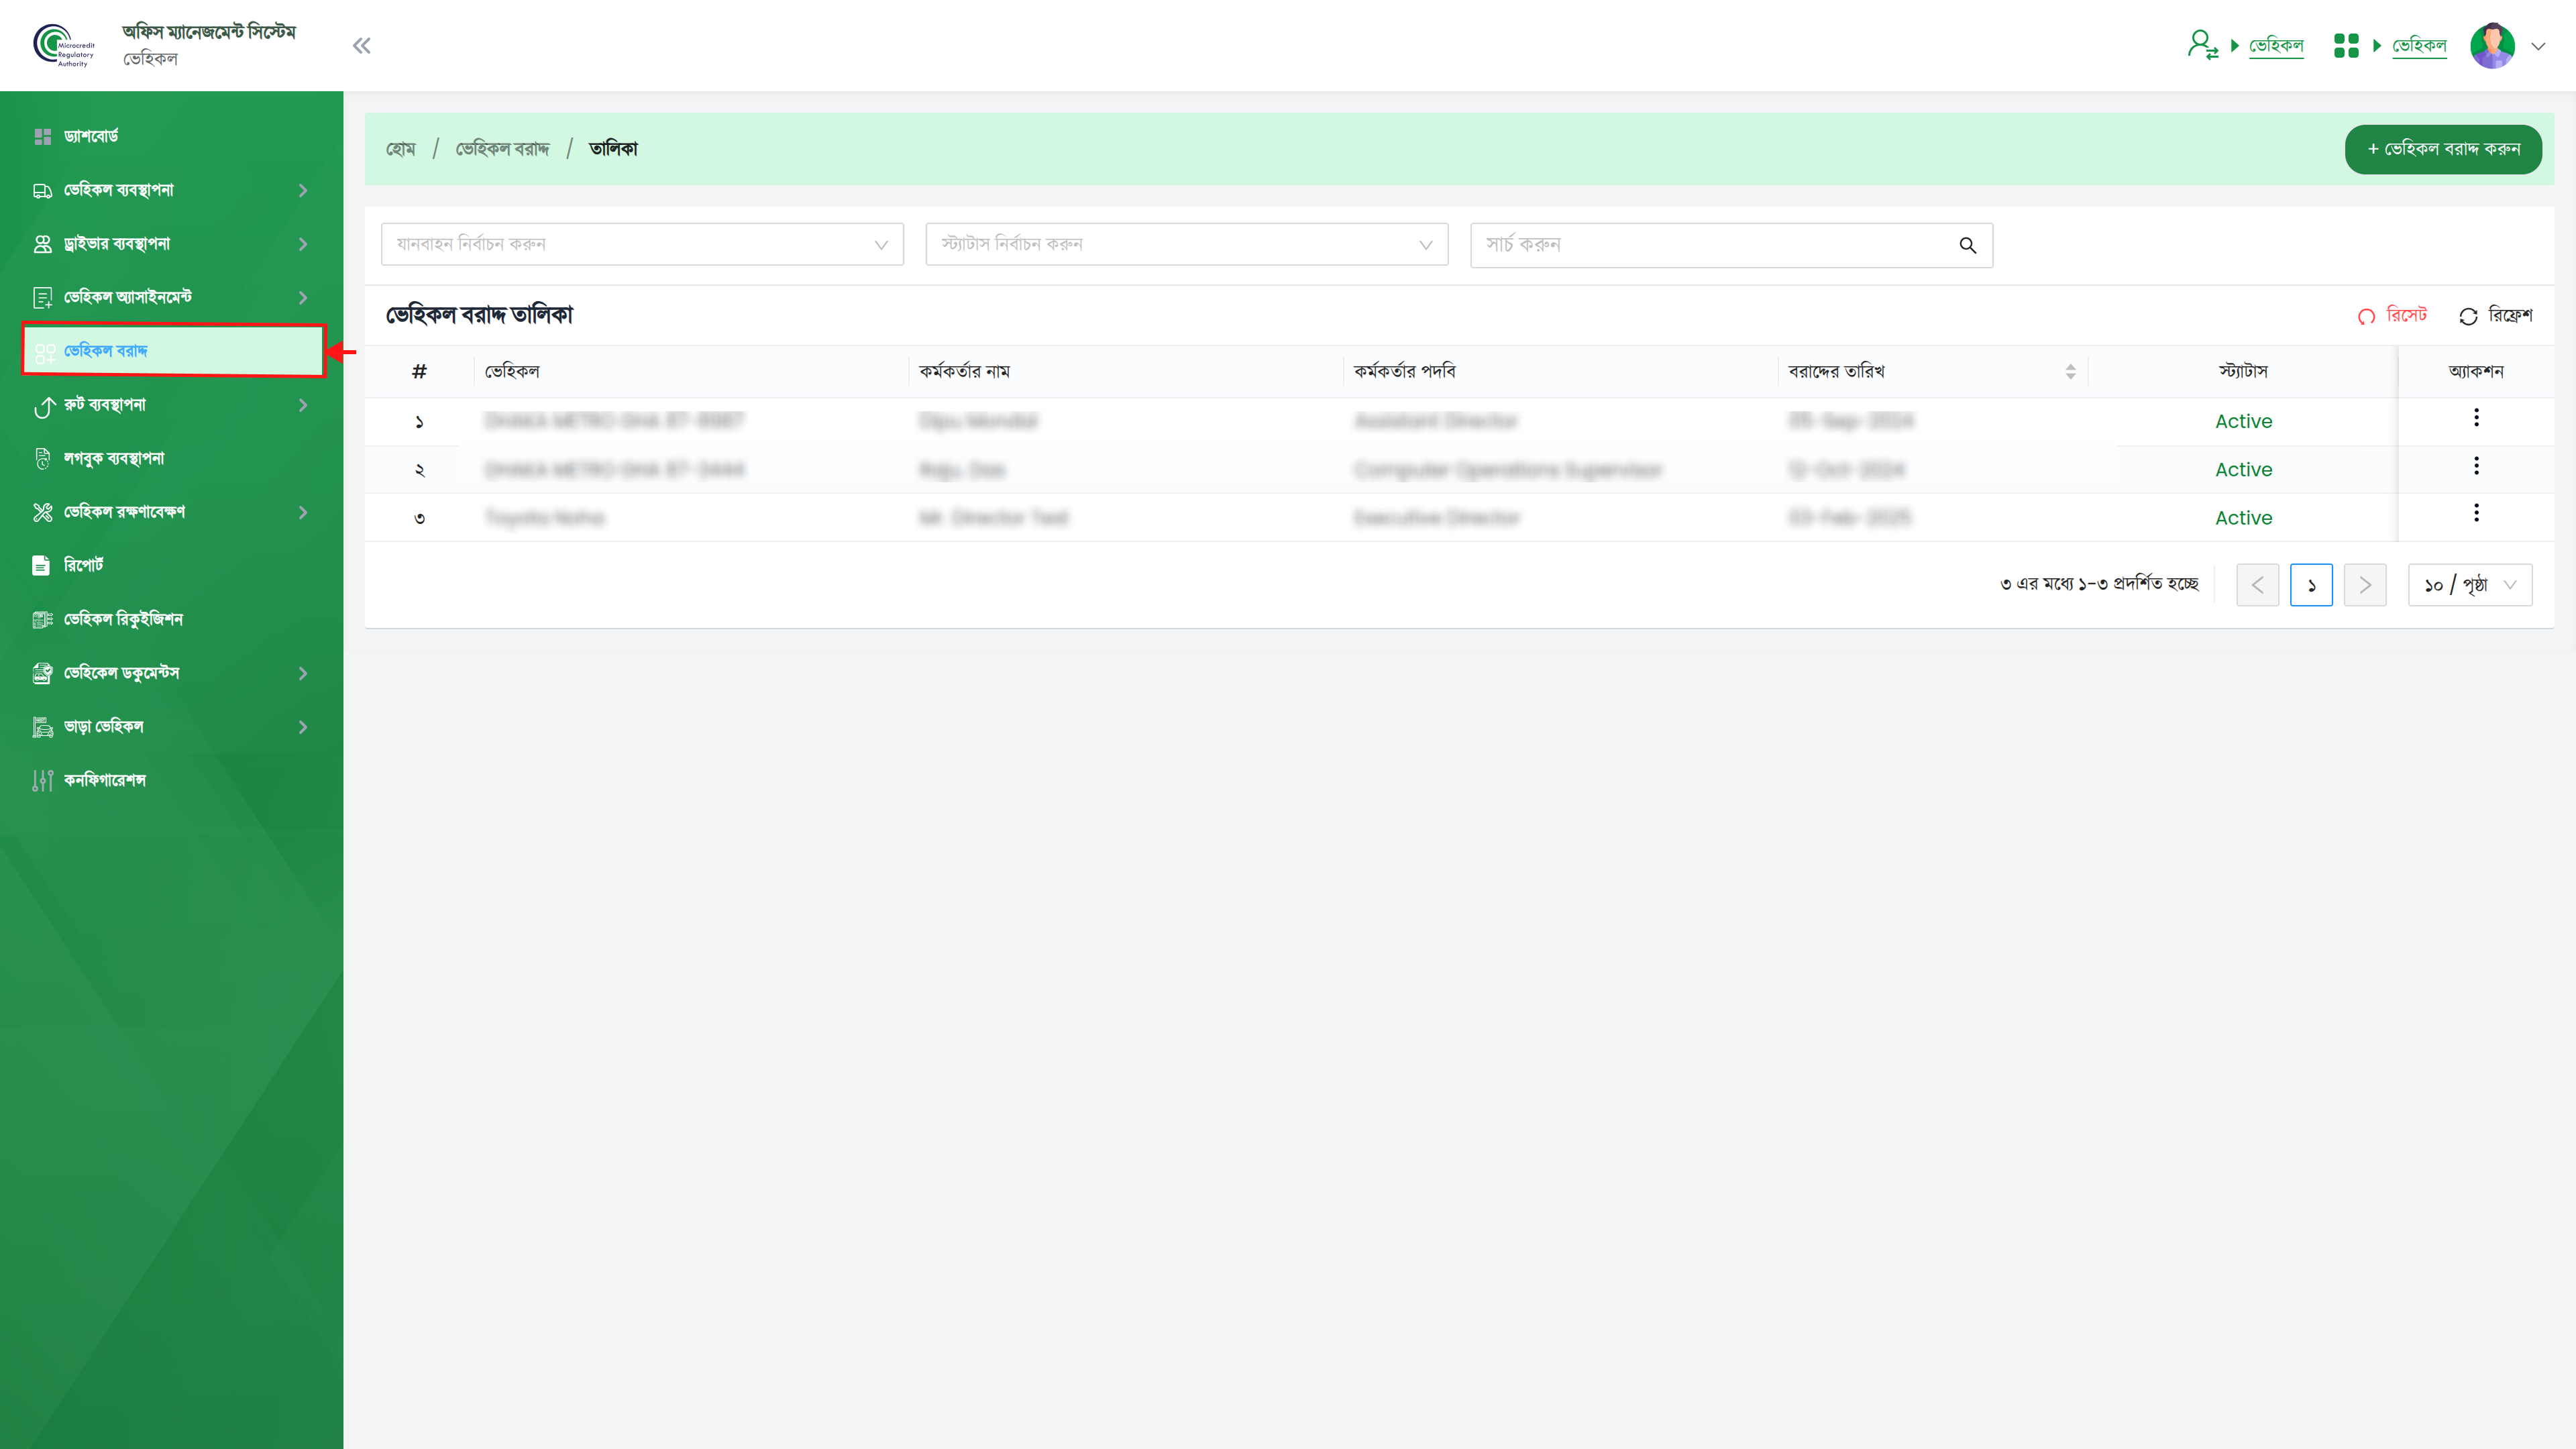
Task: Click the ভেহিকল রক্ষণাবেক্ষণ tools icon
Action: [42, 513]
